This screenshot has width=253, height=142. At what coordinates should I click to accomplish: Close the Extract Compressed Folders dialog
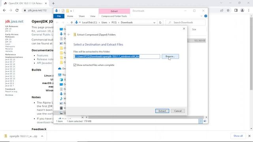(x=184, y=29)
